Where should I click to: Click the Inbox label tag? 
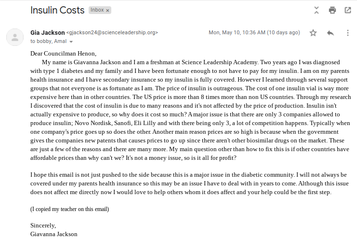pos(97,10)
